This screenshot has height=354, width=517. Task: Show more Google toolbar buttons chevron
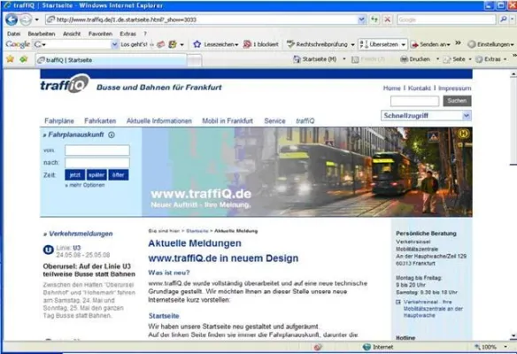pos(458,43)
